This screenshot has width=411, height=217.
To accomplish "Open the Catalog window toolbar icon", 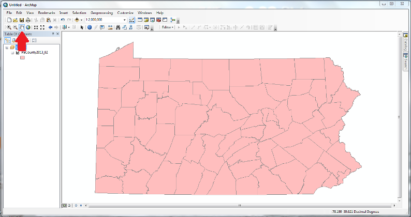I will 146,20.
